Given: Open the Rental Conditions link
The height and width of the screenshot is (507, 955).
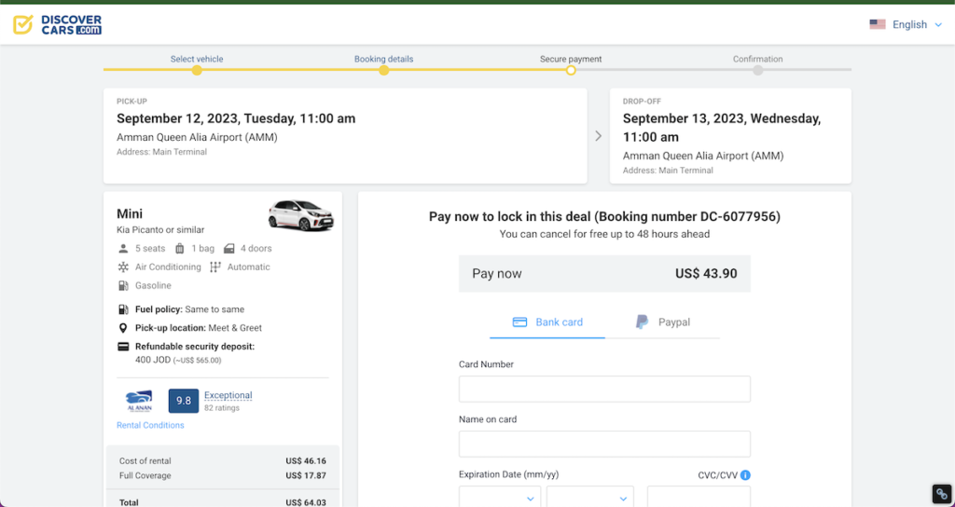Looking at the screenshot, I should (150, 425).
